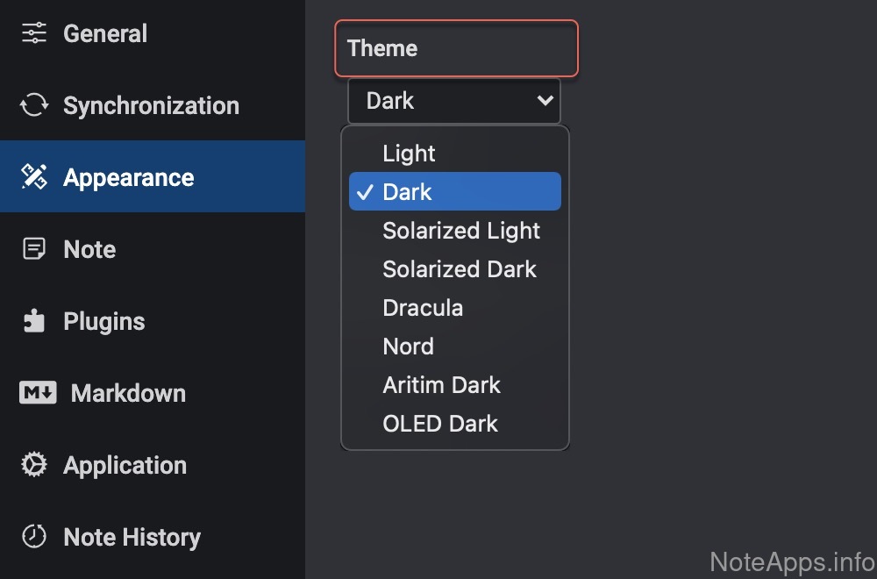The height and width of the screenshot is (579, 877).
Task: Click the Appearance pencil-ruler icon
Action: tap(33, 177)
